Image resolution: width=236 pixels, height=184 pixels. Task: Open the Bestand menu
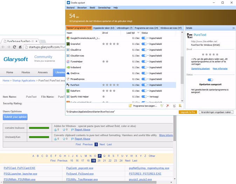pyautogui.click(x=70, y=8)
